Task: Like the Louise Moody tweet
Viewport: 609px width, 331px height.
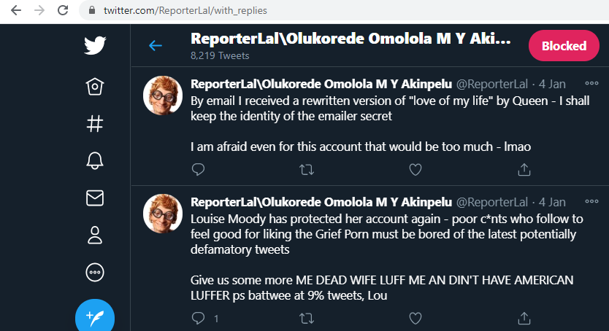Action: (415, 318)
